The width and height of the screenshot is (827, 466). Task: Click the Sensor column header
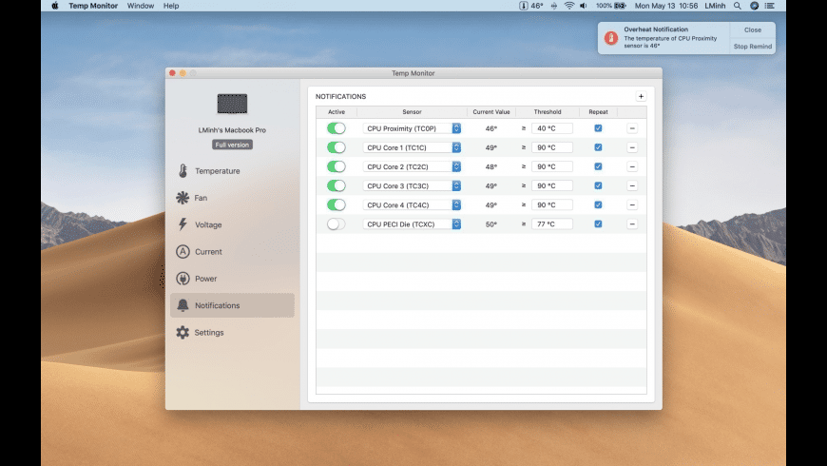click(x=412, y=112)
